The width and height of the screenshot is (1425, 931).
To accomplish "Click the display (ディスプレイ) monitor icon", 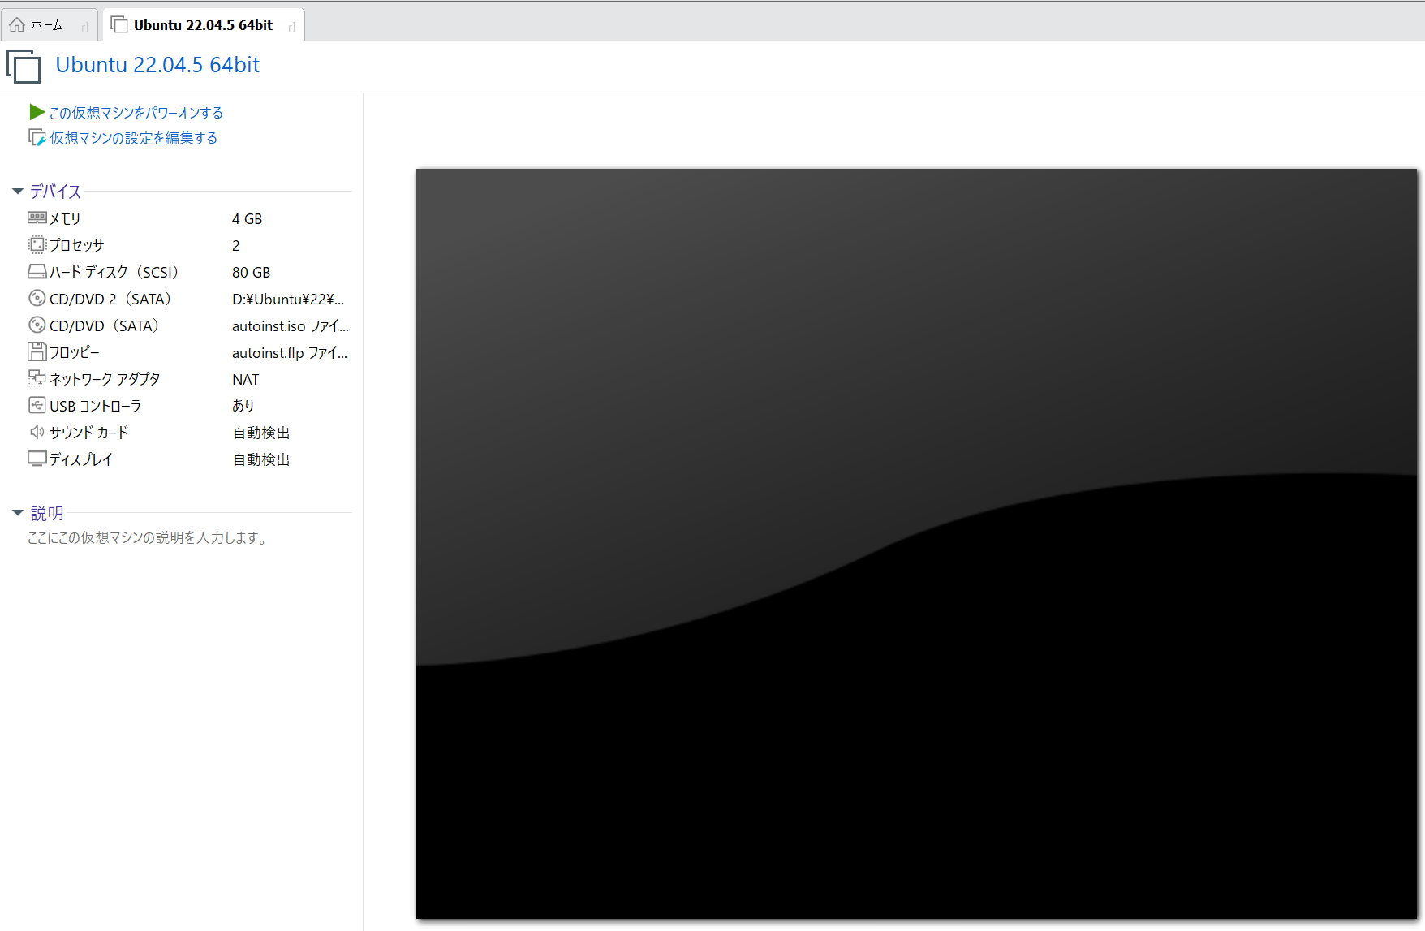I will [x=37, y=459].
